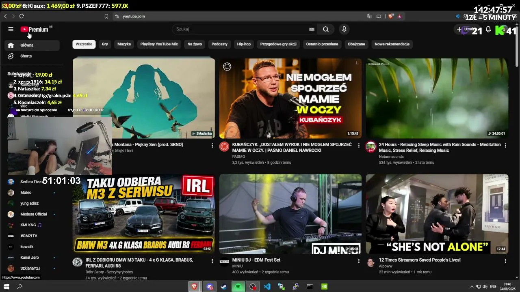This screenshot has width=520, height=292.
Task: Open Visual Studio Code from the taskbar
Action: coord(267,287)
